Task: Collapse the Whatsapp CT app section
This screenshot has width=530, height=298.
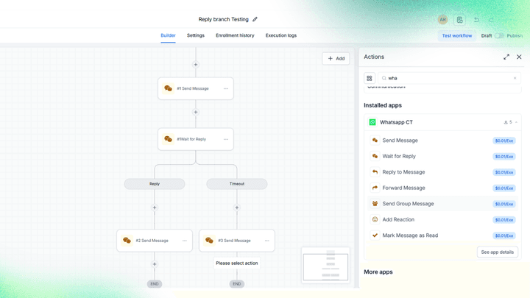Action: [x=516, y=122]
